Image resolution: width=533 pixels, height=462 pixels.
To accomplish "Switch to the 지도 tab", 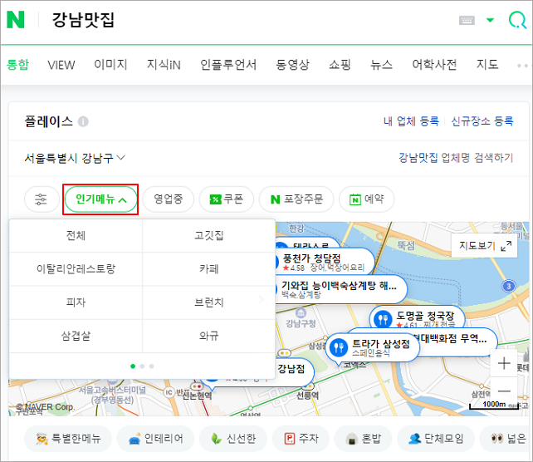I will click(487, 64).
